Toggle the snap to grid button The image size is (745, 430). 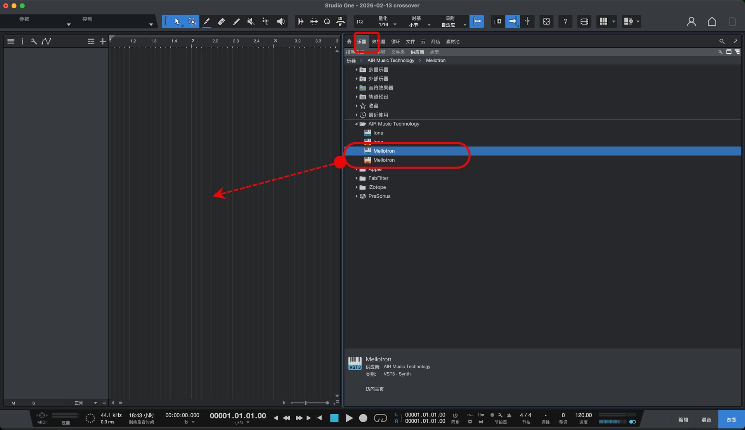[477, 22]
